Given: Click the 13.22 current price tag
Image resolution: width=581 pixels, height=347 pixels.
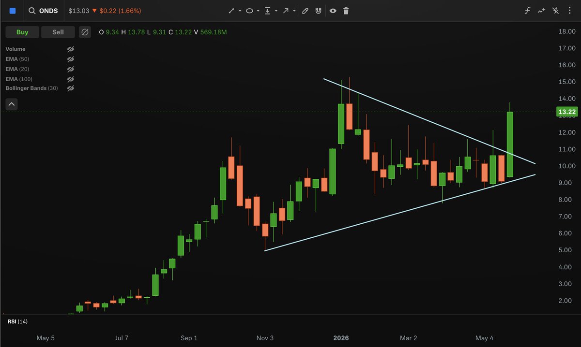Looking at the screenshot, I should point(566,112).
